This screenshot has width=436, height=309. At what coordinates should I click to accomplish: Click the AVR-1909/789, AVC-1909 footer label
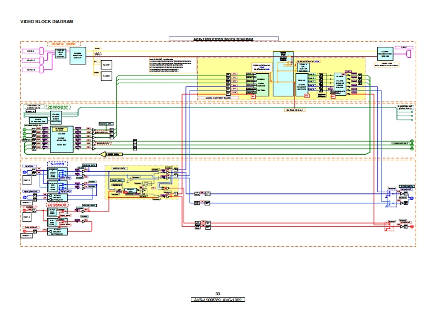pos(218,300)
